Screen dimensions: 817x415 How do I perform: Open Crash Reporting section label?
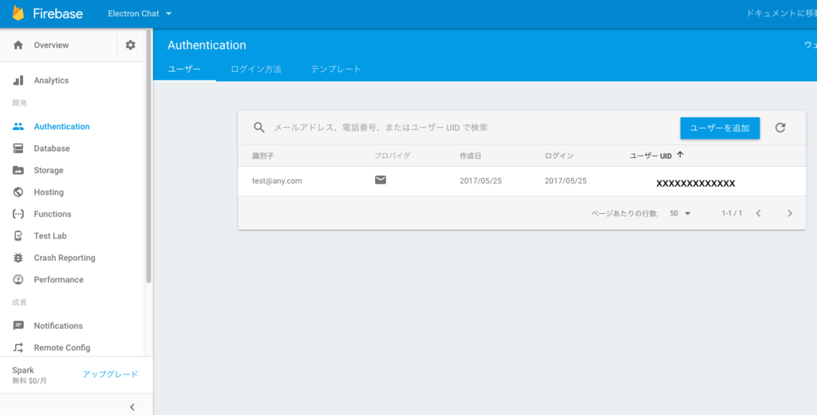(x=65, y=258)
